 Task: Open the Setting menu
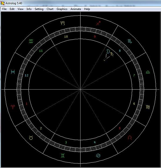pyautogui.click(x=39, y=9)
